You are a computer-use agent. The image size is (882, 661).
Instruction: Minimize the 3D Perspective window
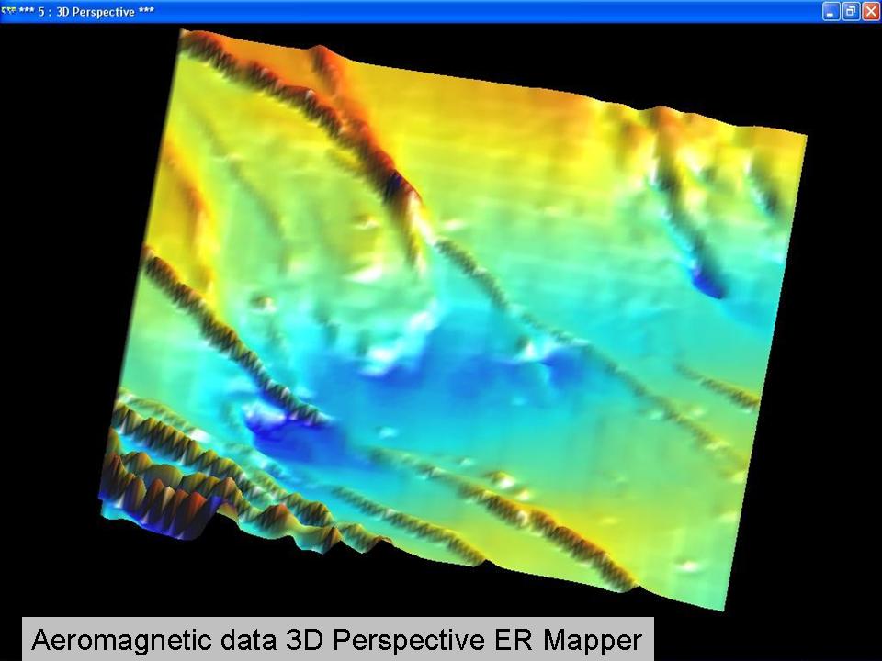(831, 11)
